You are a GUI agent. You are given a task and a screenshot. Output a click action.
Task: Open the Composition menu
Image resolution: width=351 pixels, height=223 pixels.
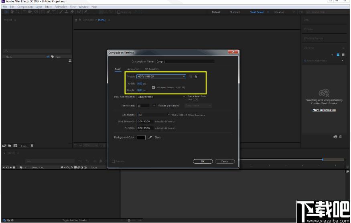click(x=25, y=7)
